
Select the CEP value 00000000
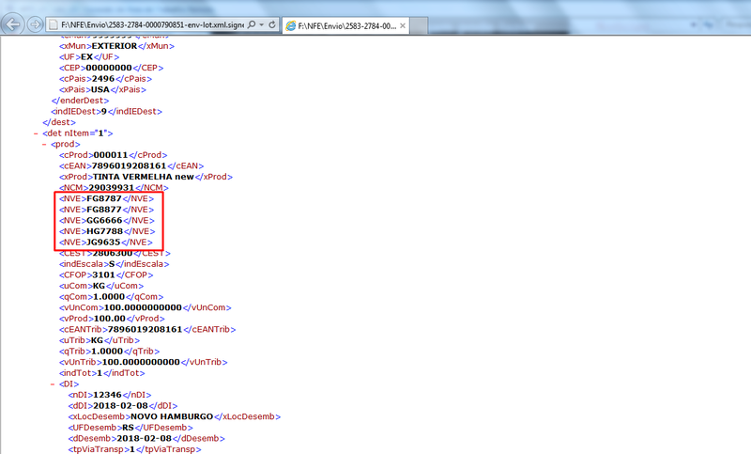pyautogui.click(x=109, y=68)
